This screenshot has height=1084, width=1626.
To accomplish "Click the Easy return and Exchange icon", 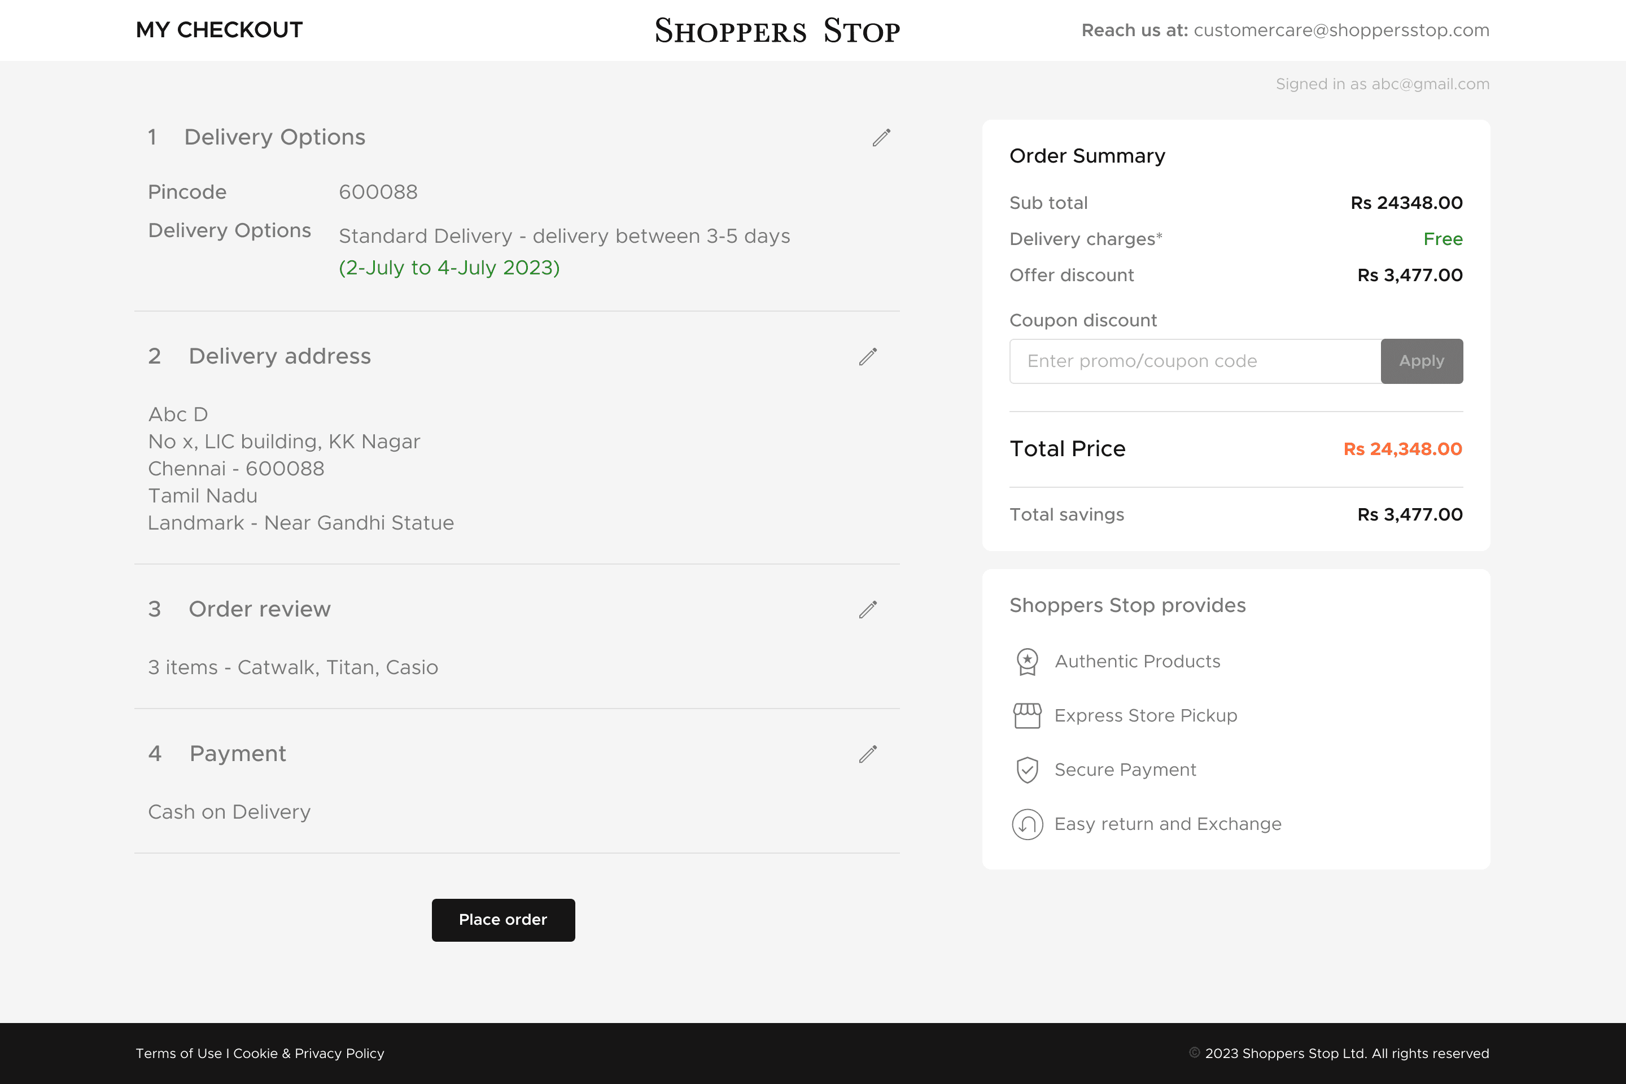I will point(1028,824).
